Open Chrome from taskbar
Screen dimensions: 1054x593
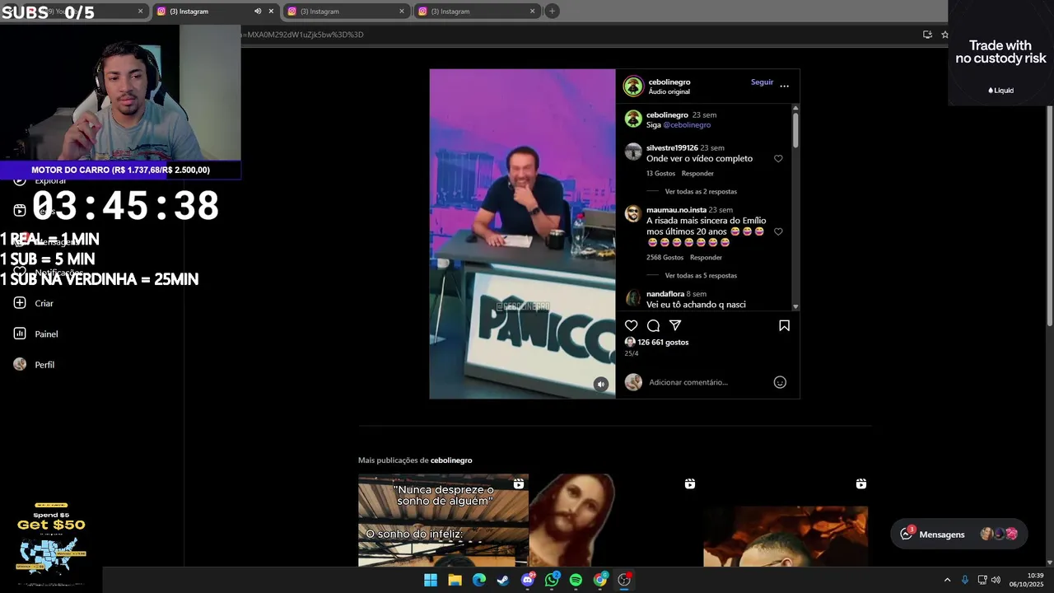(600, 580)
